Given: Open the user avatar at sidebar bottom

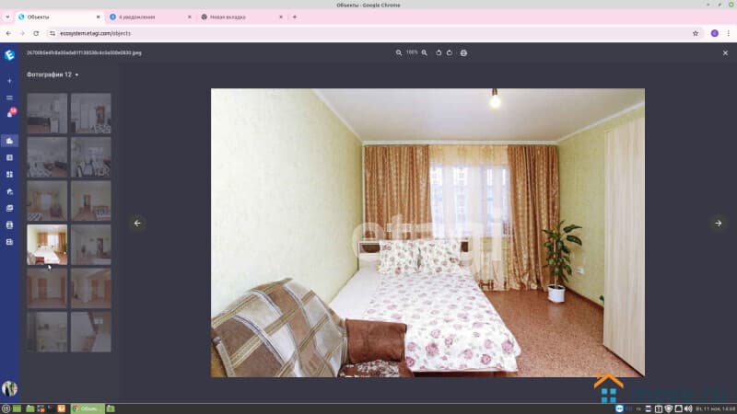Looking at the screenshot, I should pos(10,388).
